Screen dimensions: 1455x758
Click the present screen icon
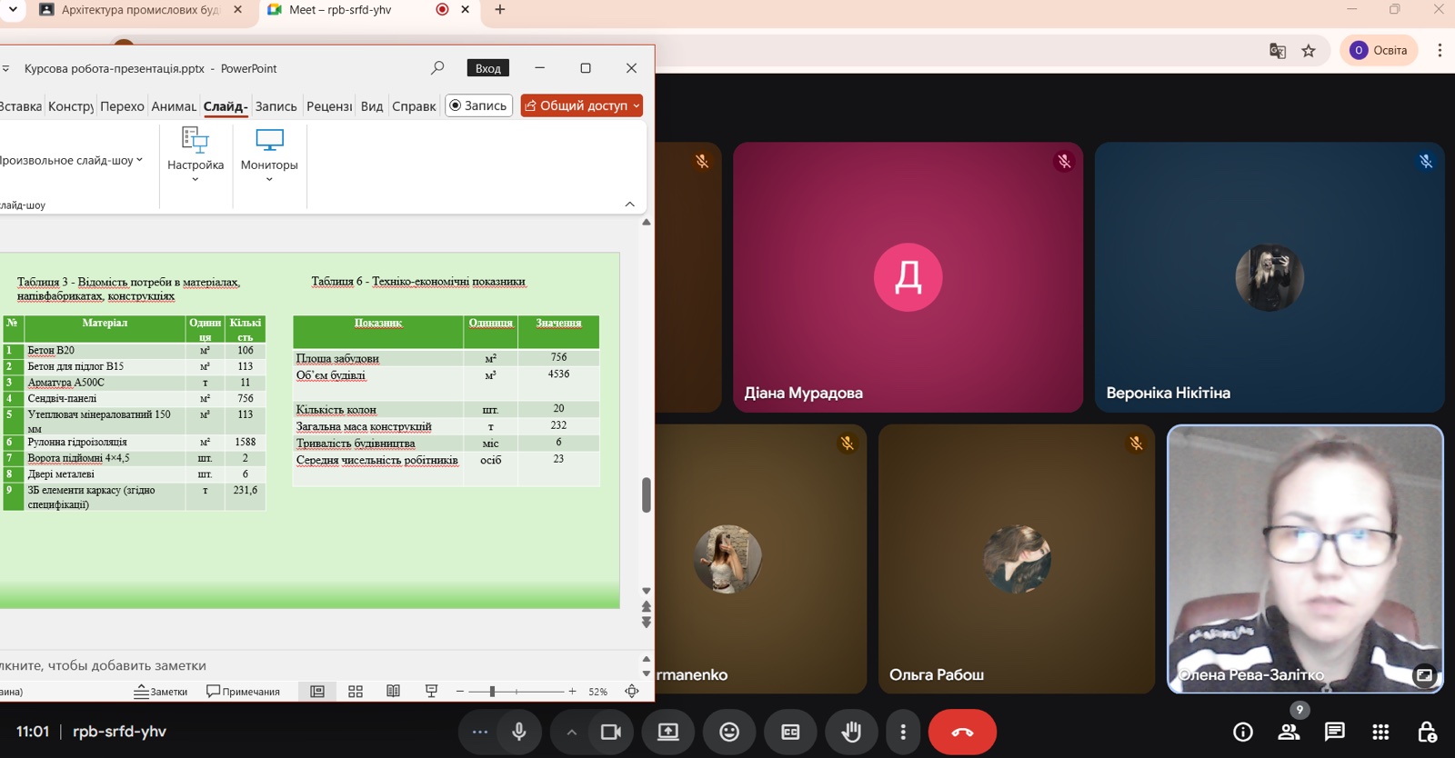668,732
